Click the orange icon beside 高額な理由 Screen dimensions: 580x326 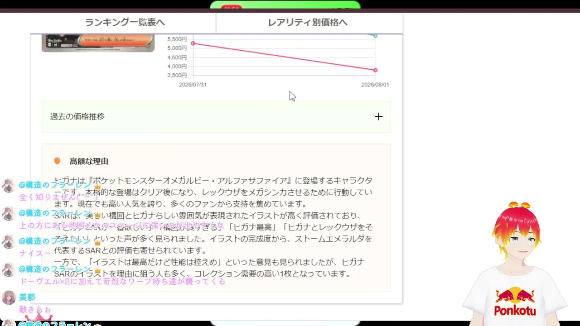tap(57, 161)
